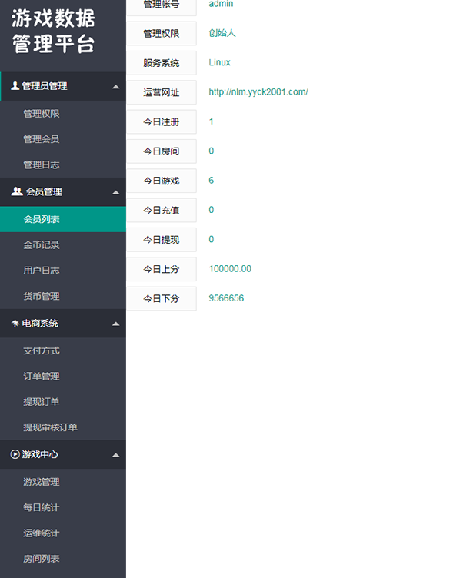Click the Linux value

click(x=219, y=62)
